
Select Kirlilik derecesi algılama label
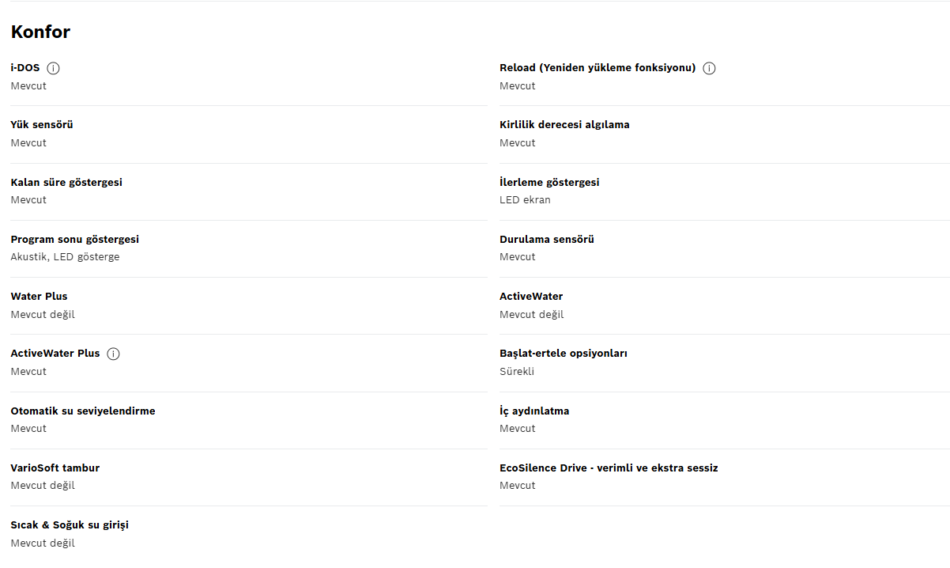pos(564,125)
